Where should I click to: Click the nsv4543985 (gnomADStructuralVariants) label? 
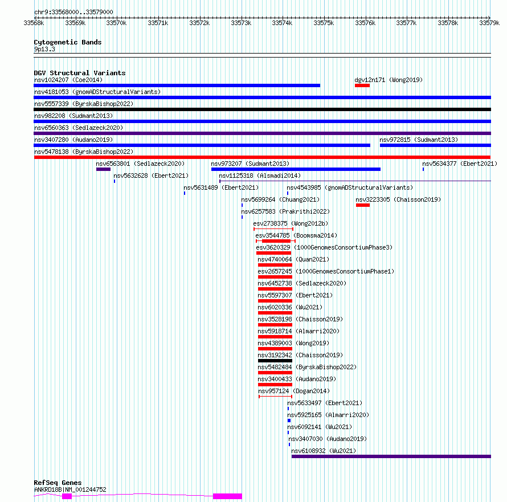(350, 187)
